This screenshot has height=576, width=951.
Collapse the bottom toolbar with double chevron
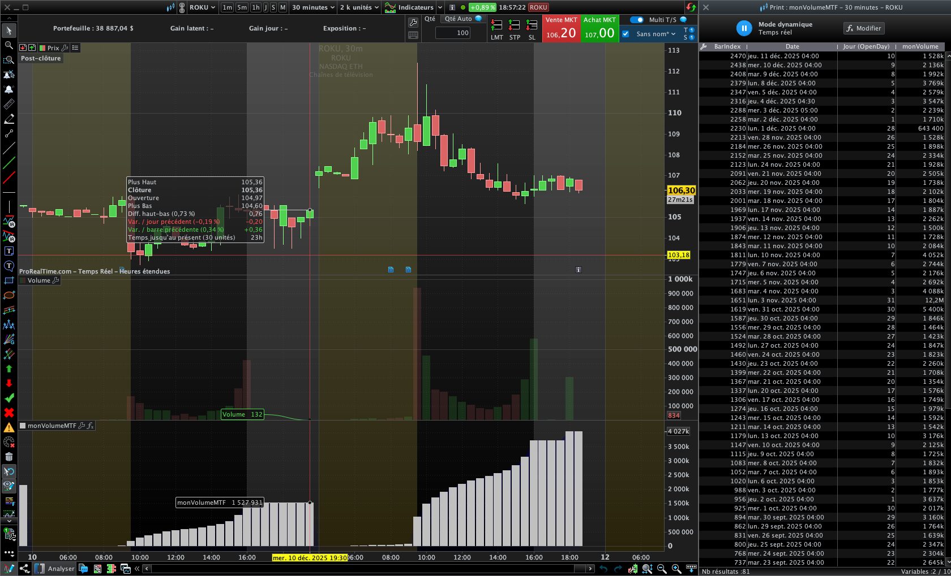(x=137, y=569)
